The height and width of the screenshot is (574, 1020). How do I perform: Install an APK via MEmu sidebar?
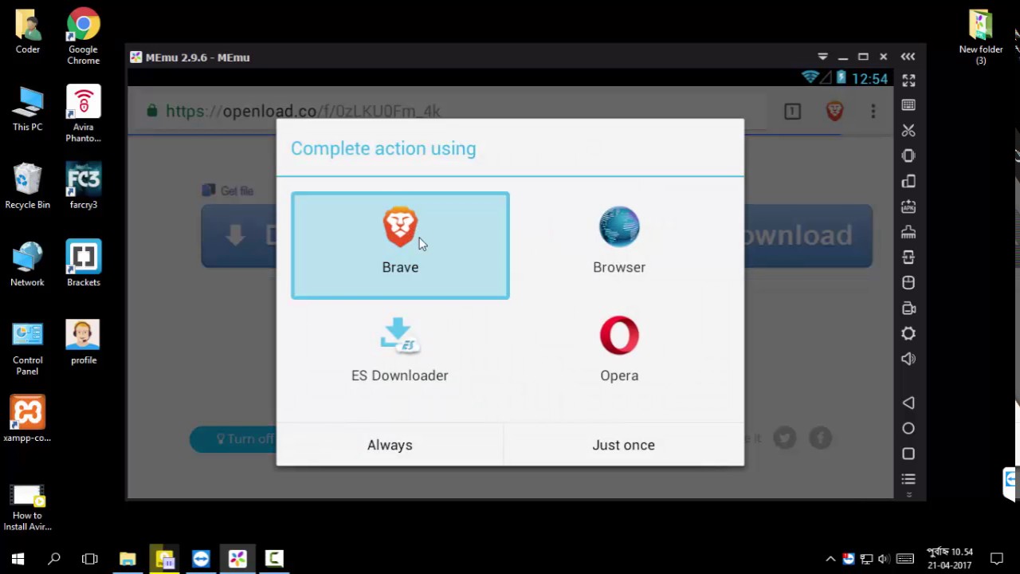[x=908, y=207]
